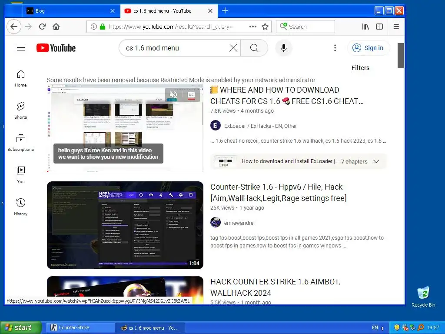Click the security shield tray icon
The width and height of the screenshot is (445, 334).
pyautogui.click(x=397, y=327)
